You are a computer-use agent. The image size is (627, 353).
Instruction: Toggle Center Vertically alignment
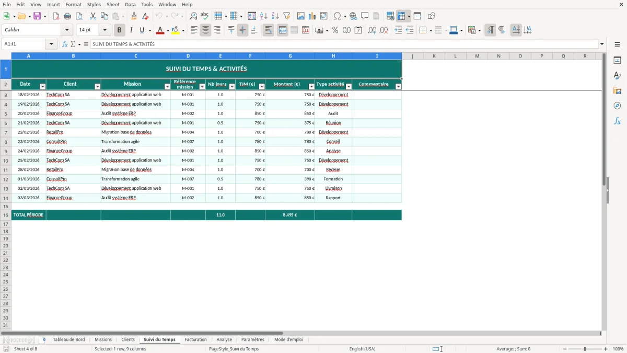point(242,30)
